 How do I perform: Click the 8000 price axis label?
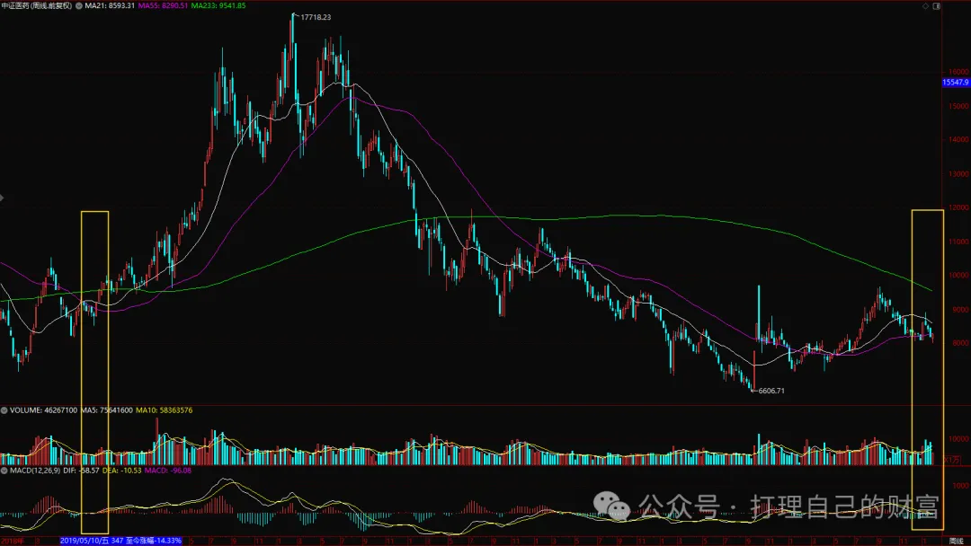pos(960,343)
